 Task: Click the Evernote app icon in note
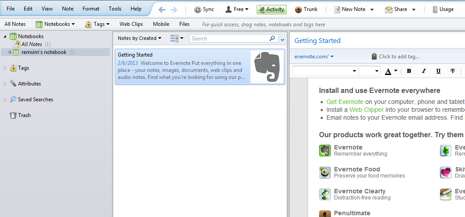click(325, 150)
